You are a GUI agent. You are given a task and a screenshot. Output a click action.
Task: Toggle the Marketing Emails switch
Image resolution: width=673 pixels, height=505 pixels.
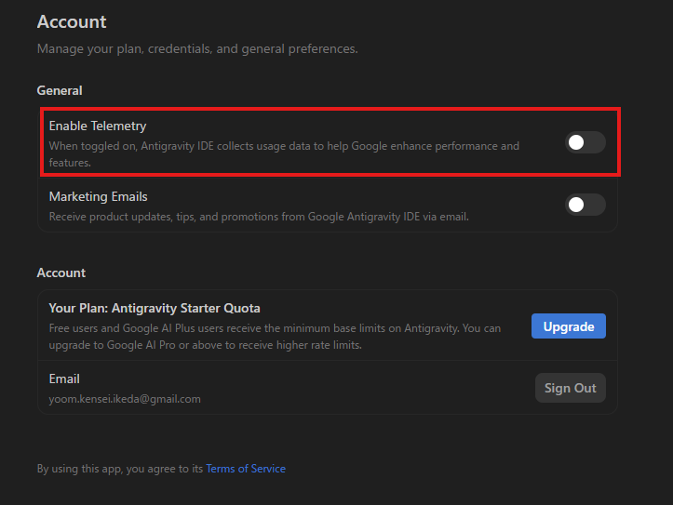tap(585, 205)
